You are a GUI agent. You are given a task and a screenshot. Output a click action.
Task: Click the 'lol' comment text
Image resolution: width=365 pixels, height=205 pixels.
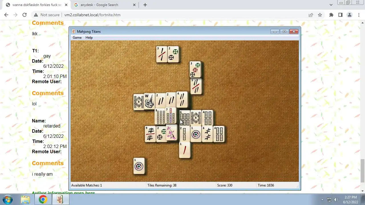coord(34,104)
